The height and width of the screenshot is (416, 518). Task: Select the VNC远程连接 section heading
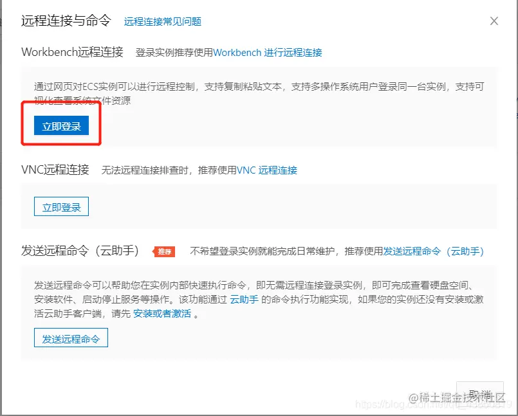55,170
